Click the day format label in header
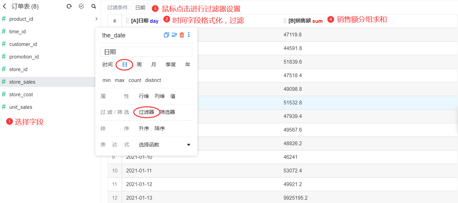The height and width of the screenshot is (203, 458). pos(154,21)
